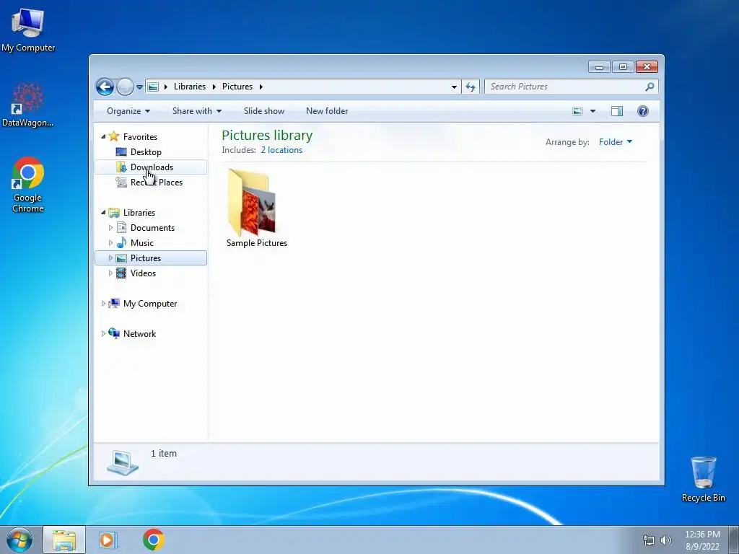Select Network in navigation pane
This screenshot has width=739, height=554.
[139, 334]
